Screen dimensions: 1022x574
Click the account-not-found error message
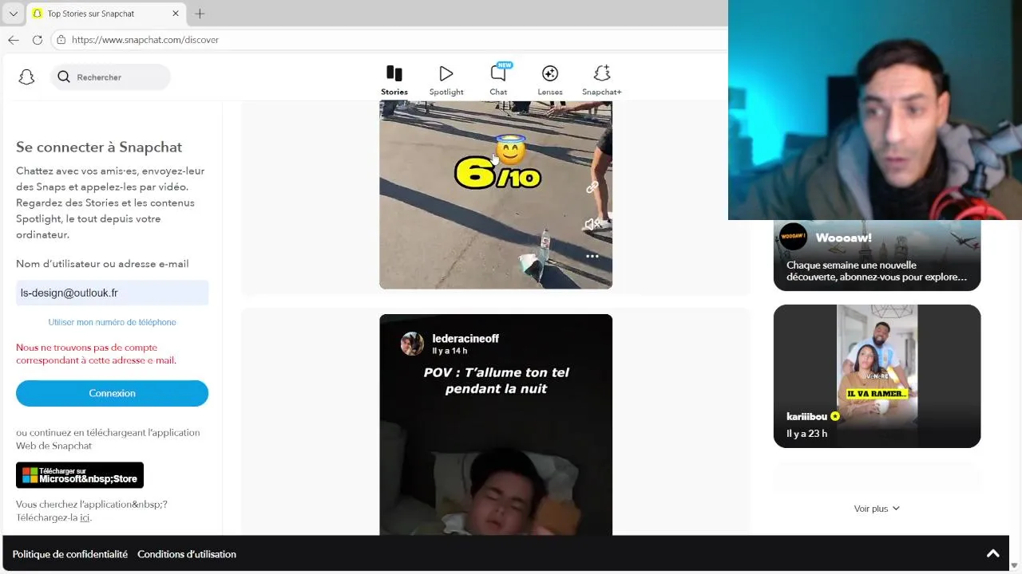(96, 354)
